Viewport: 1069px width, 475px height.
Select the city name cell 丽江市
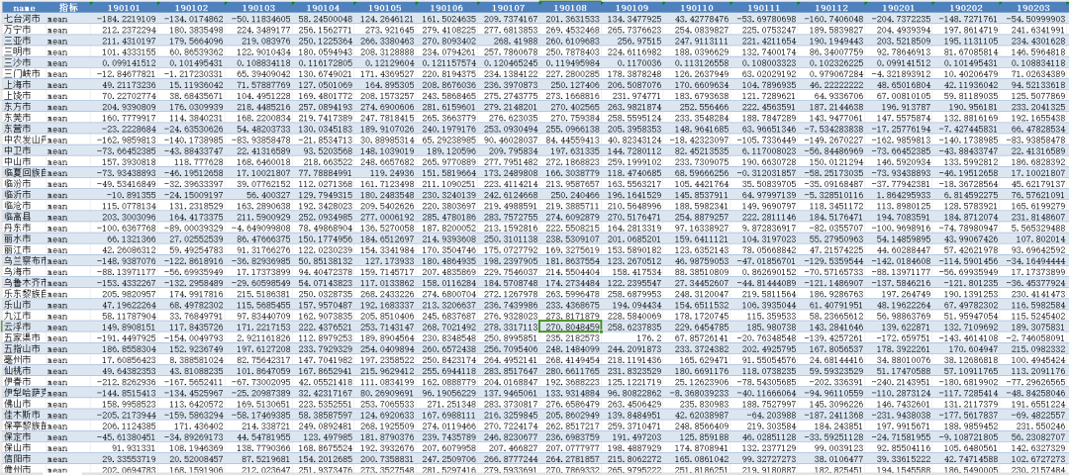24,249
